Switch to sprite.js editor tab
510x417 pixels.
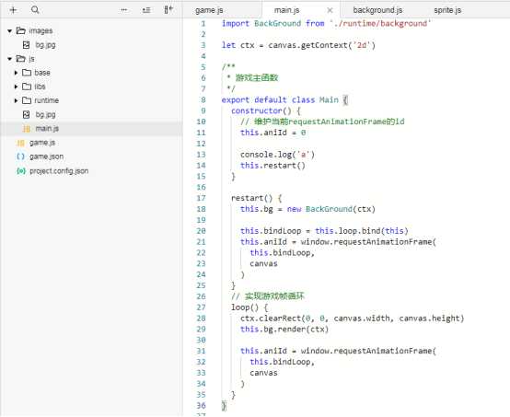click(x=447, y=10)
